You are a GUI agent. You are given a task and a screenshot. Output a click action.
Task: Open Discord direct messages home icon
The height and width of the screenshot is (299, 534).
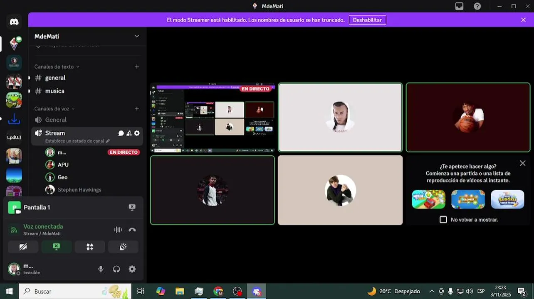point(14,22)
